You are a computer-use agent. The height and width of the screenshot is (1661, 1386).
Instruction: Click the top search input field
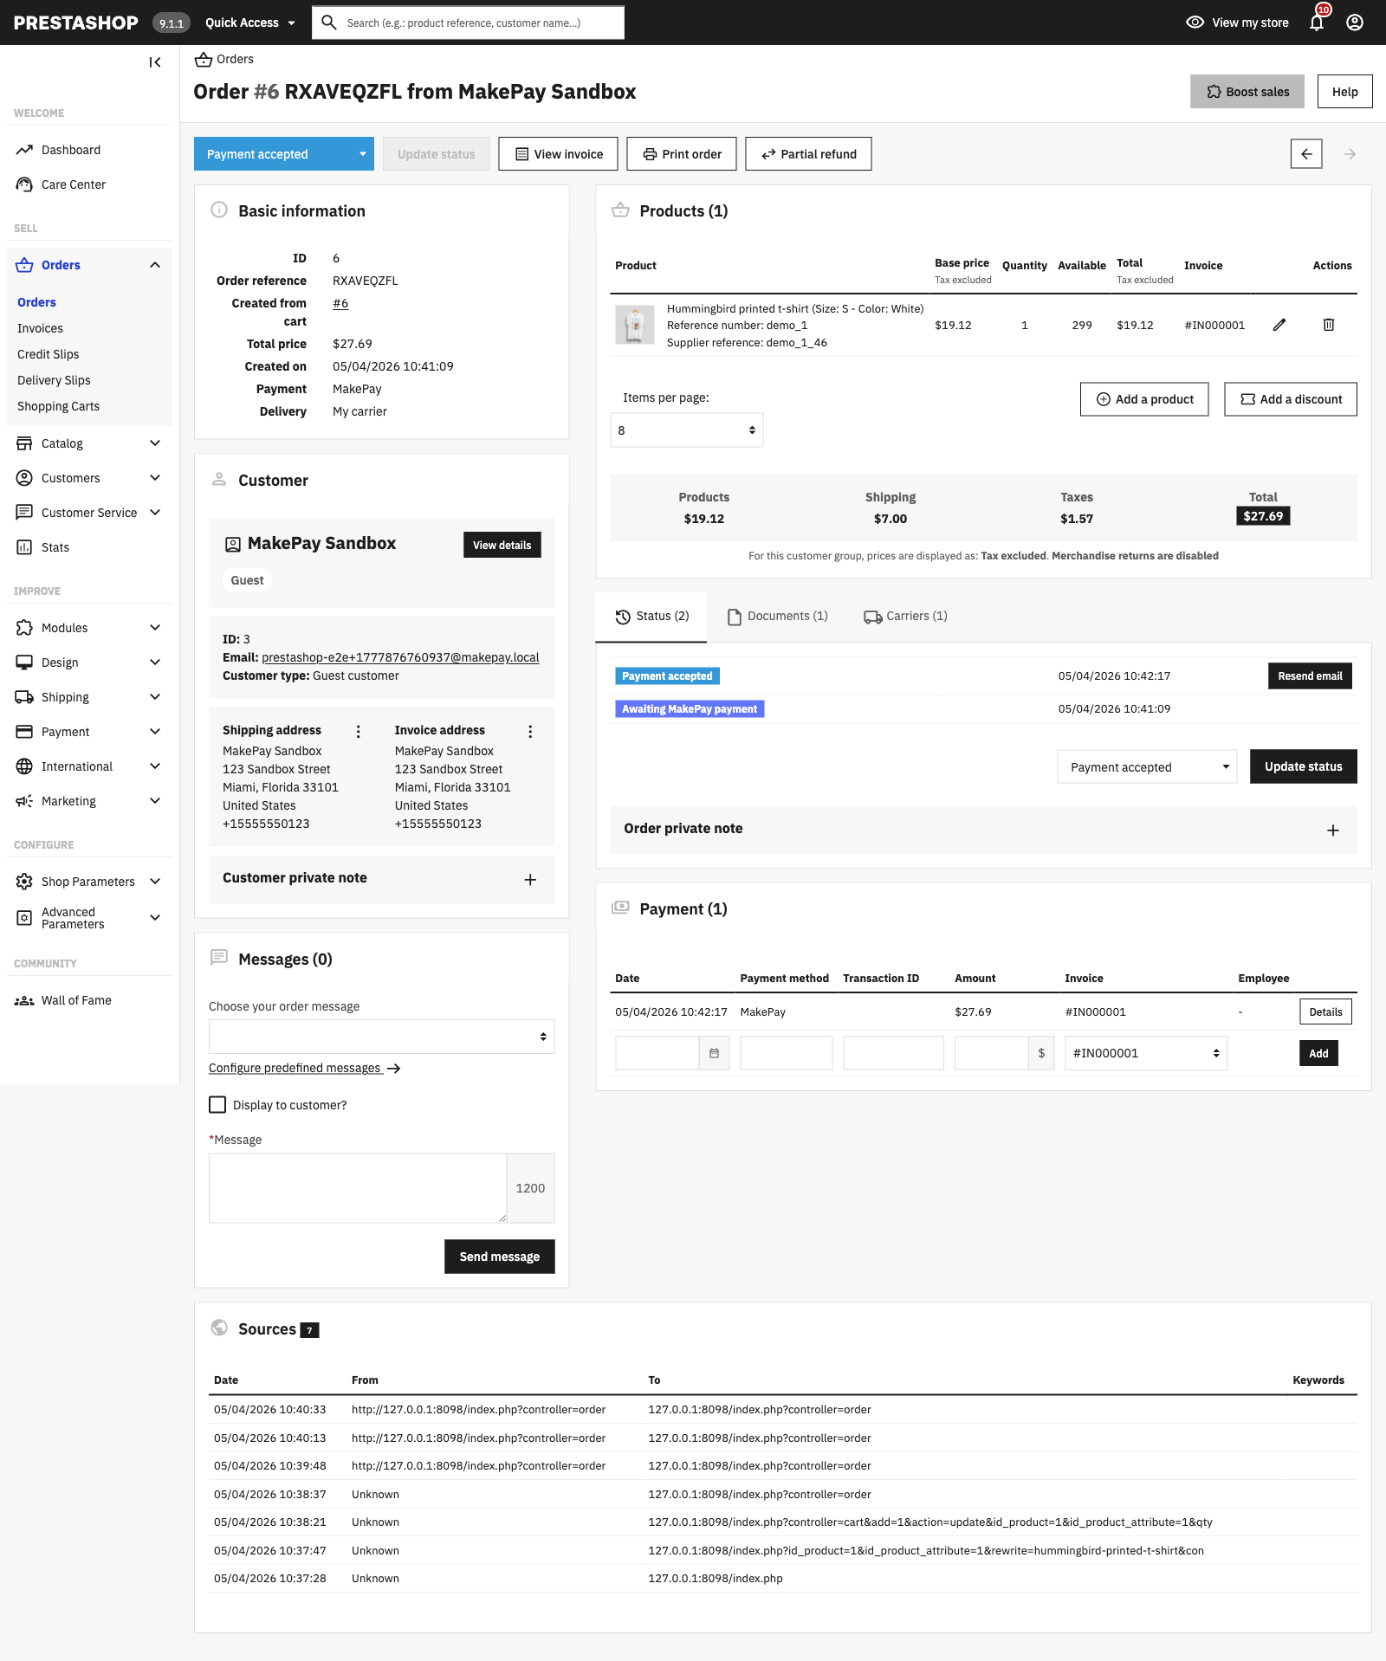tap(481, 23)
